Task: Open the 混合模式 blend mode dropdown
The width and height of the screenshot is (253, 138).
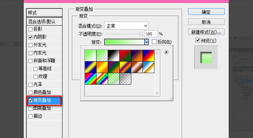Action: coord(126,26)
